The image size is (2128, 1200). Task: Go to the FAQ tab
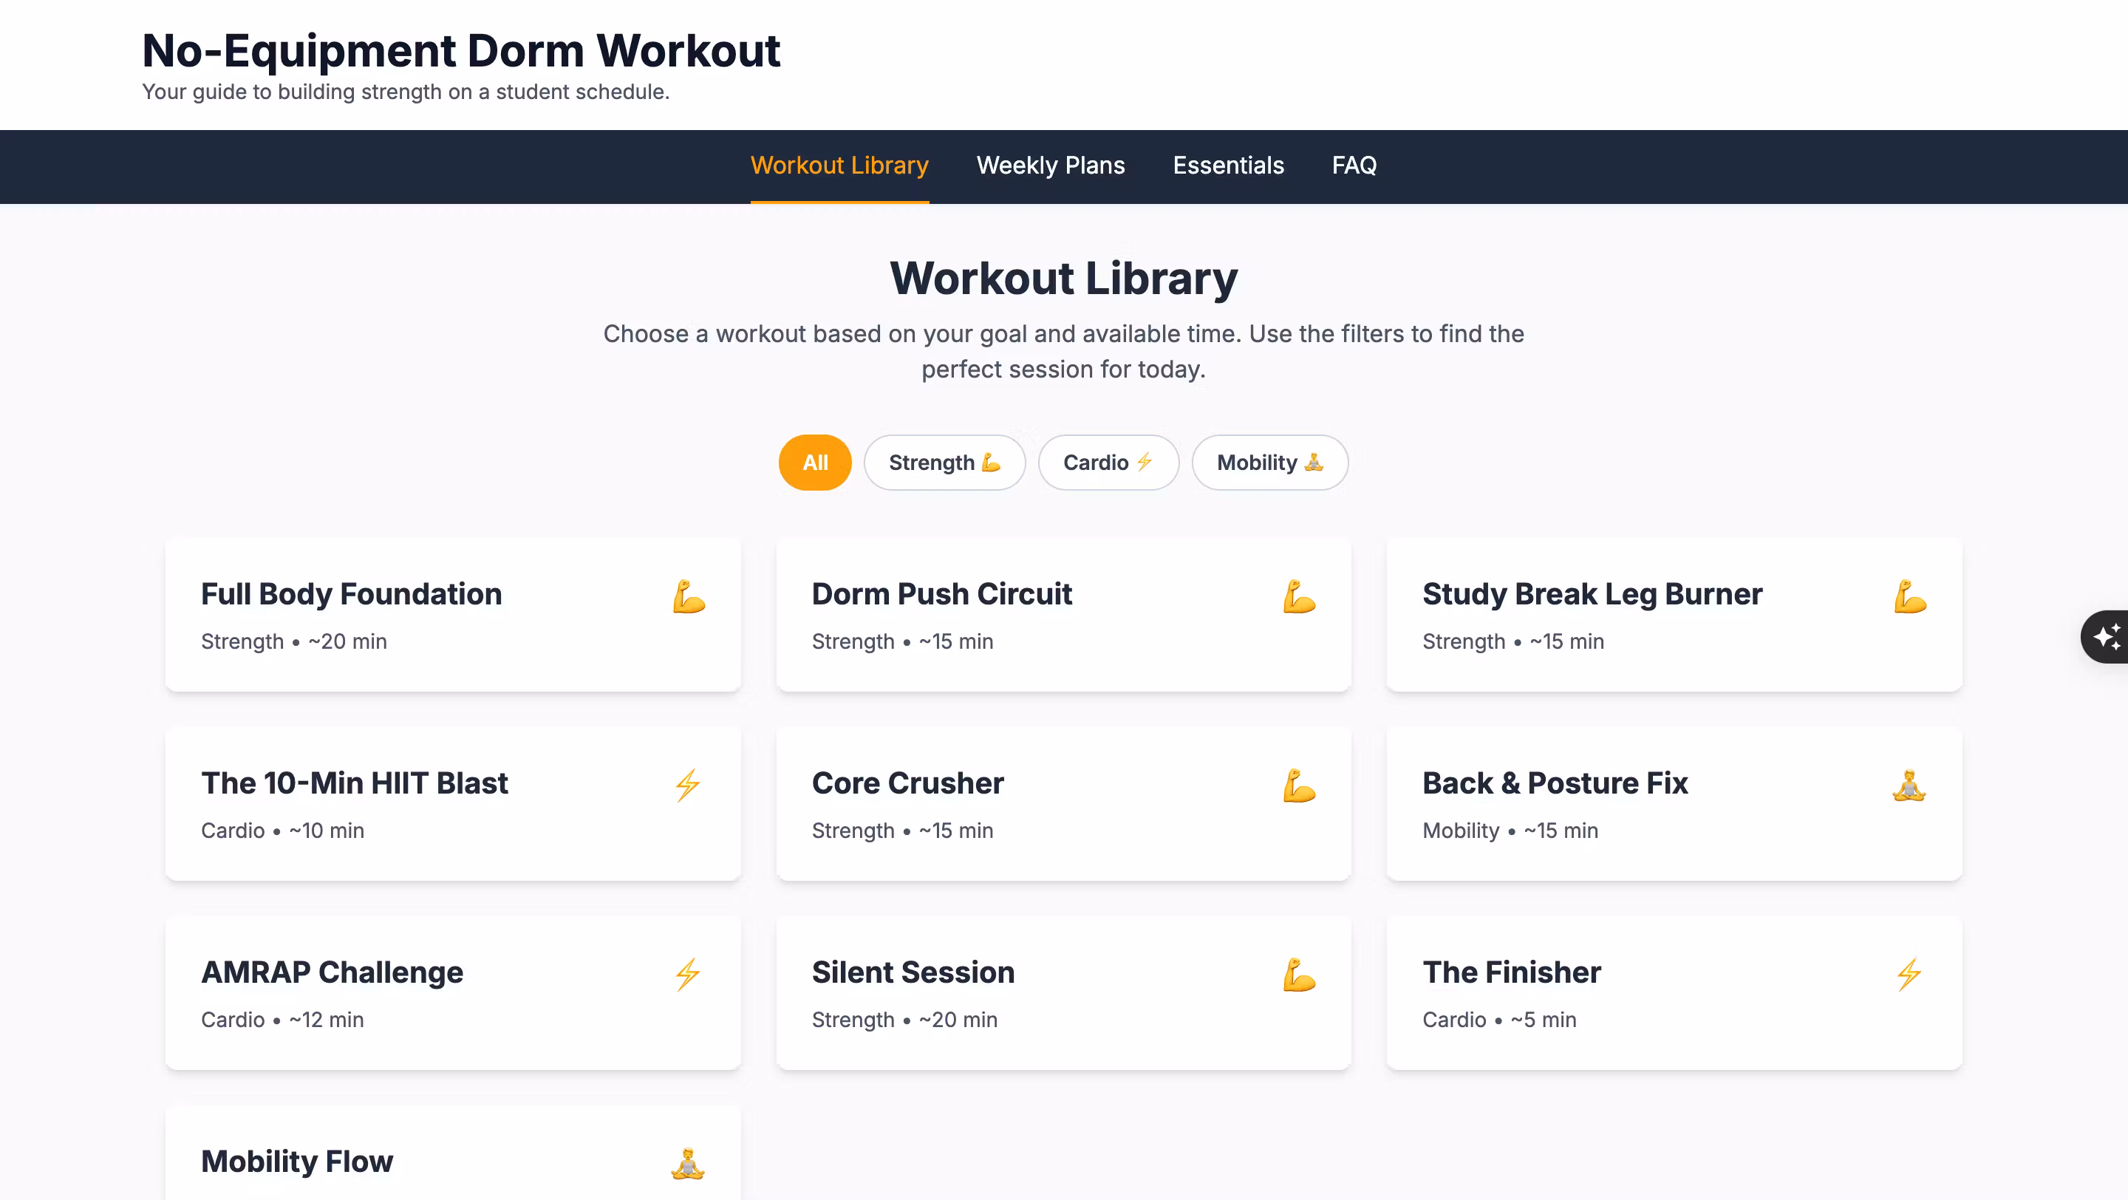1353,166
